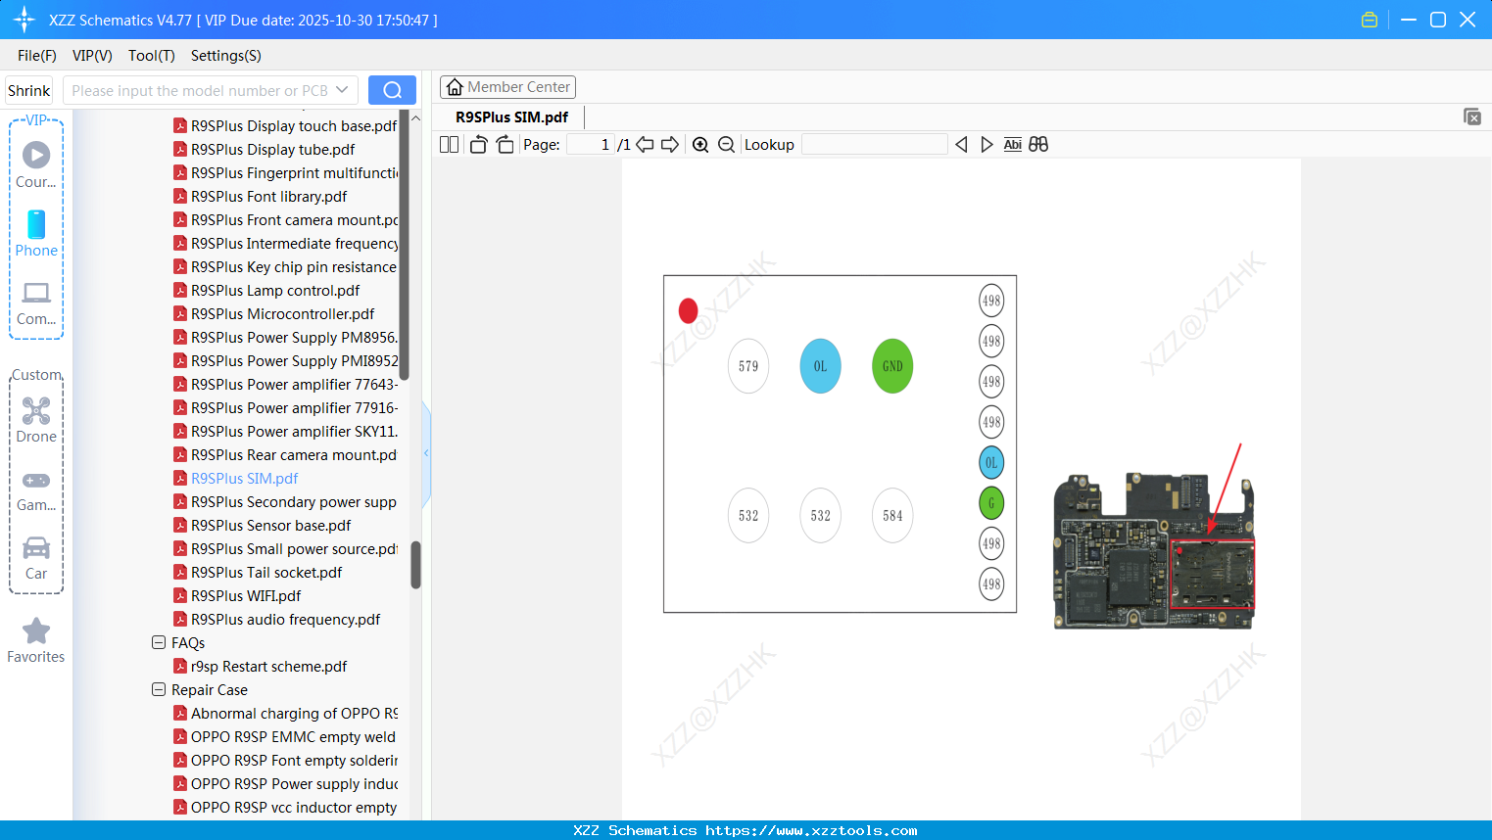Open R9SPlus Microcontroller.pdf
Image resolution: width=1492 pixels, height=840 pixels.
click(x=282, y=313)
